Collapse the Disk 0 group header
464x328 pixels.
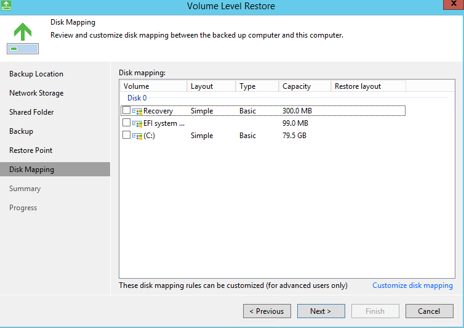tap(137, 98)
